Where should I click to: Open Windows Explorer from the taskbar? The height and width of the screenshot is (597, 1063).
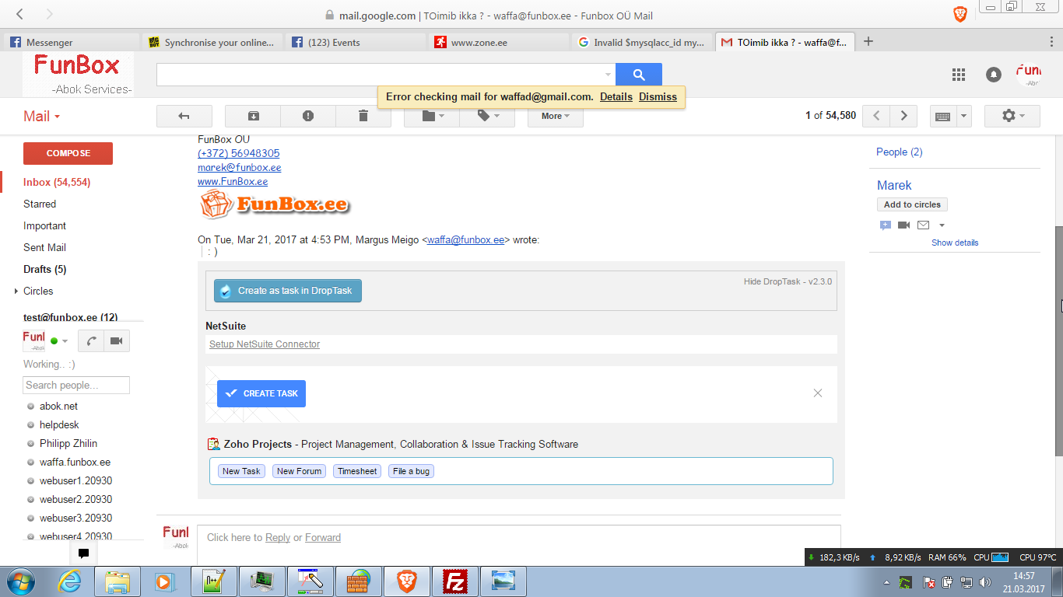[x=118, y=581]
